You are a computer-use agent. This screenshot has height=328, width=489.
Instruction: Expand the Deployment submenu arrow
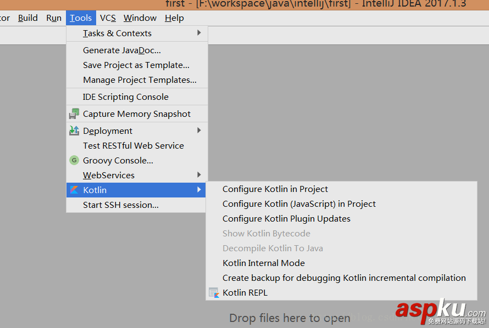pos(199,131)
